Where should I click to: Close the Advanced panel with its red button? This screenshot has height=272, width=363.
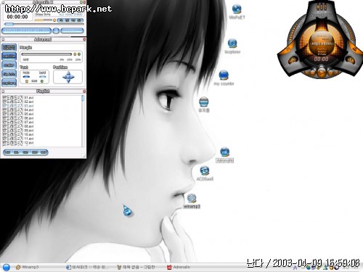click(x=84, y=39)
